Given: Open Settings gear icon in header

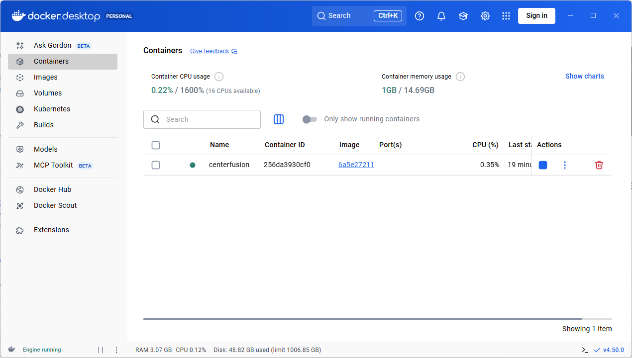Looking at the screenshot, I should (485, 16).
